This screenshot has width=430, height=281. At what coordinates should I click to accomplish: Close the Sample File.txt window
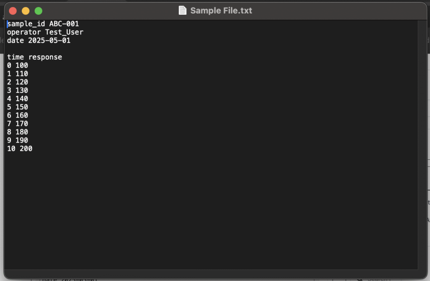tap(13, 11)
